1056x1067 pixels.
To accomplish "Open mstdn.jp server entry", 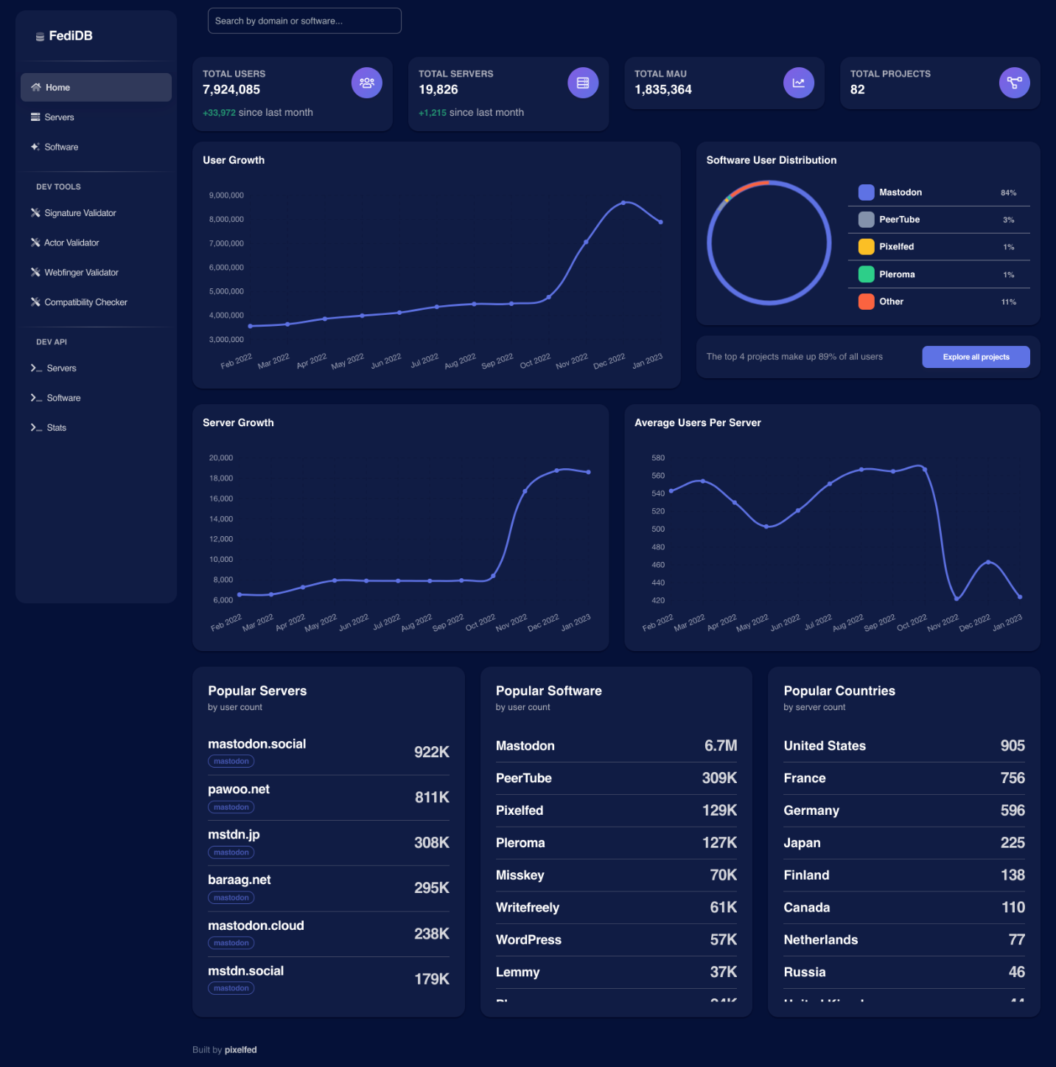I will point(329,843).
